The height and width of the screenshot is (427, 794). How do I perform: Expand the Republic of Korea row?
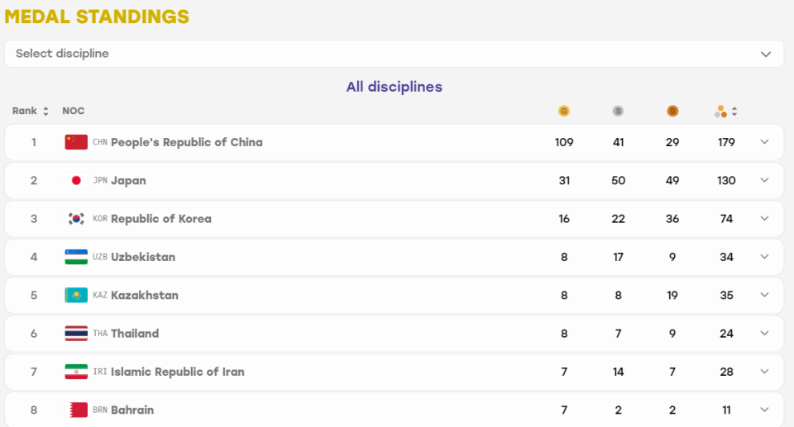[764, 219]
